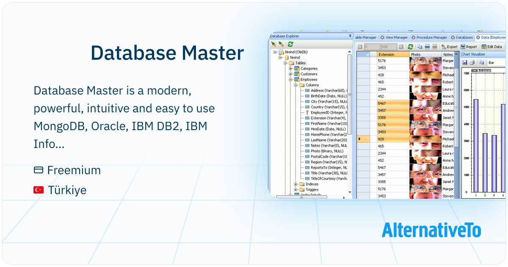Image resolution: width=508 pixels, height=267 pixels.
Task: Click the EmployeeID primary key icon
Action: (307, 112)
